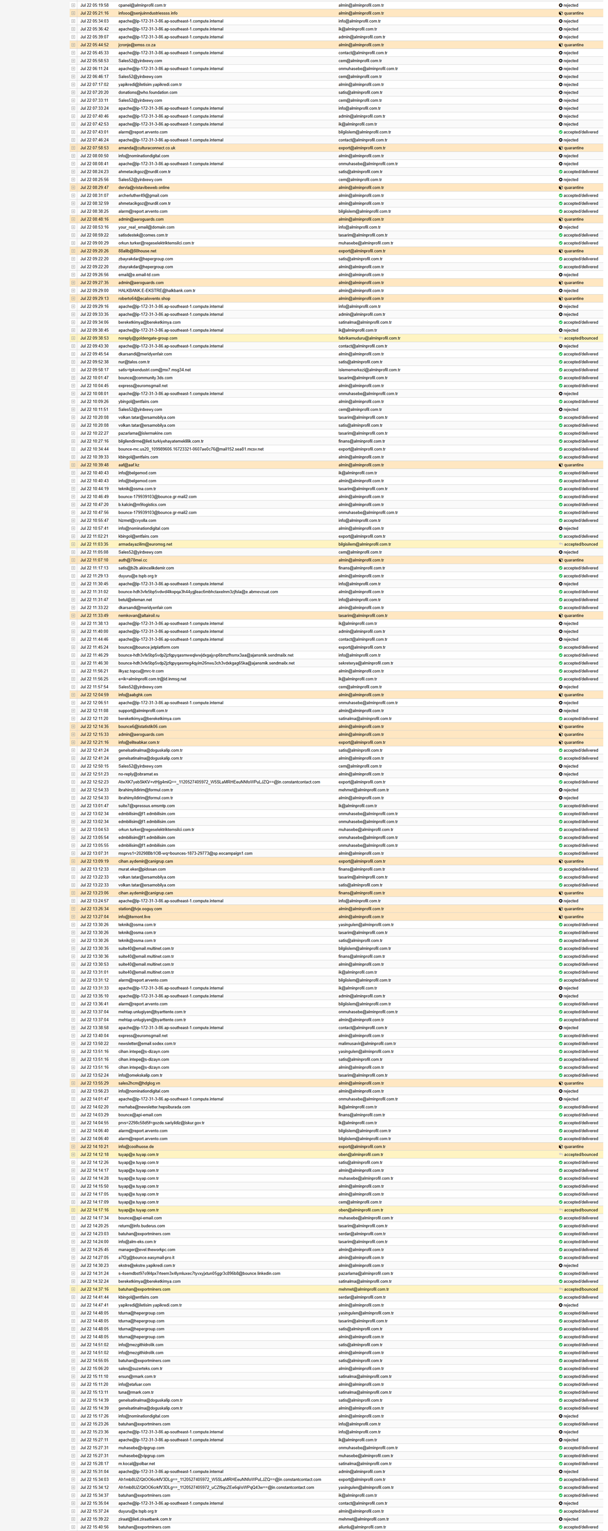Screen dimensions: 608x1531
Task: Click rejected icon for no-reply@obramat.es row
Action: click(x=561, y=775)
